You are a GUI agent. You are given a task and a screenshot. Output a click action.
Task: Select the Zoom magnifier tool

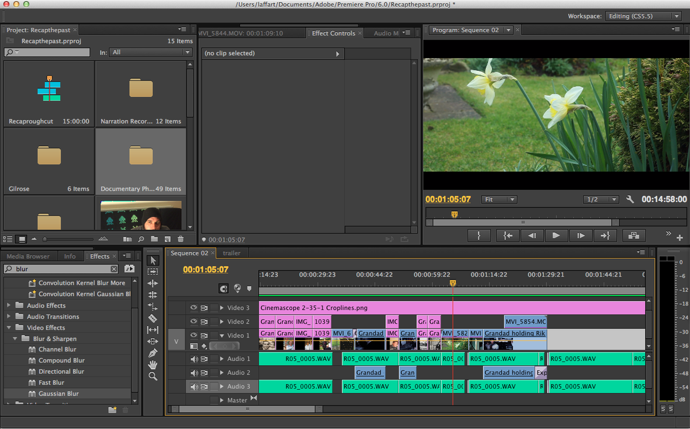(152, 376)
